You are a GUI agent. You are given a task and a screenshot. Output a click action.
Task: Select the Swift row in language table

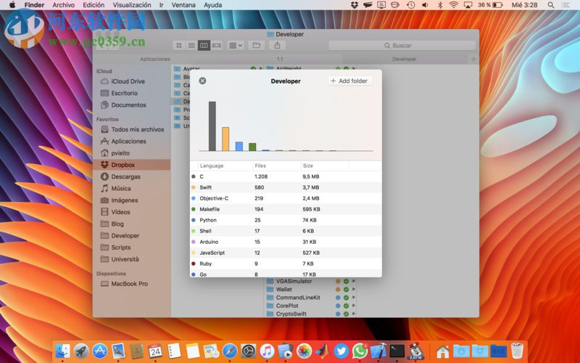pos(286,187)
